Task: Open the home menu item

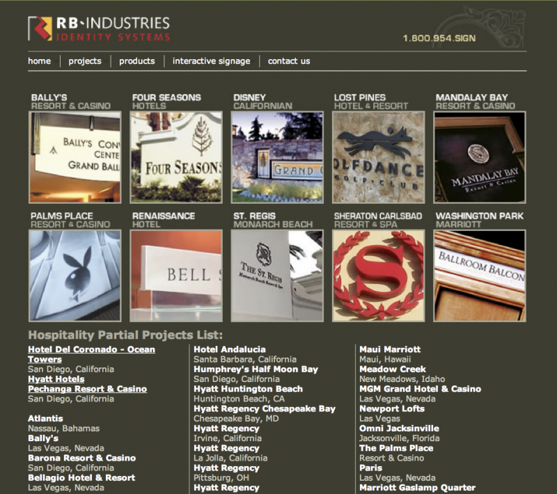Action: 39,61
